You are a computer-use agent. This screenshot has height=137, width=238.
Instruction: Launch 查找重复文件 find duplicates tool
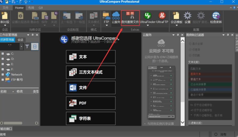130,18
